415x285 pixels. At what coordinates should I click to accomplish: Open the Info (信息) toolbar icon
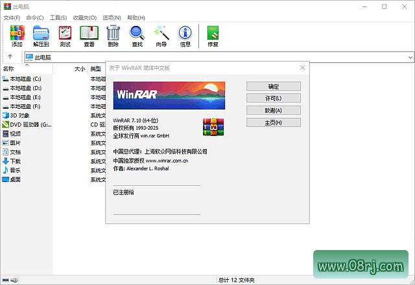tap(185, 33)
